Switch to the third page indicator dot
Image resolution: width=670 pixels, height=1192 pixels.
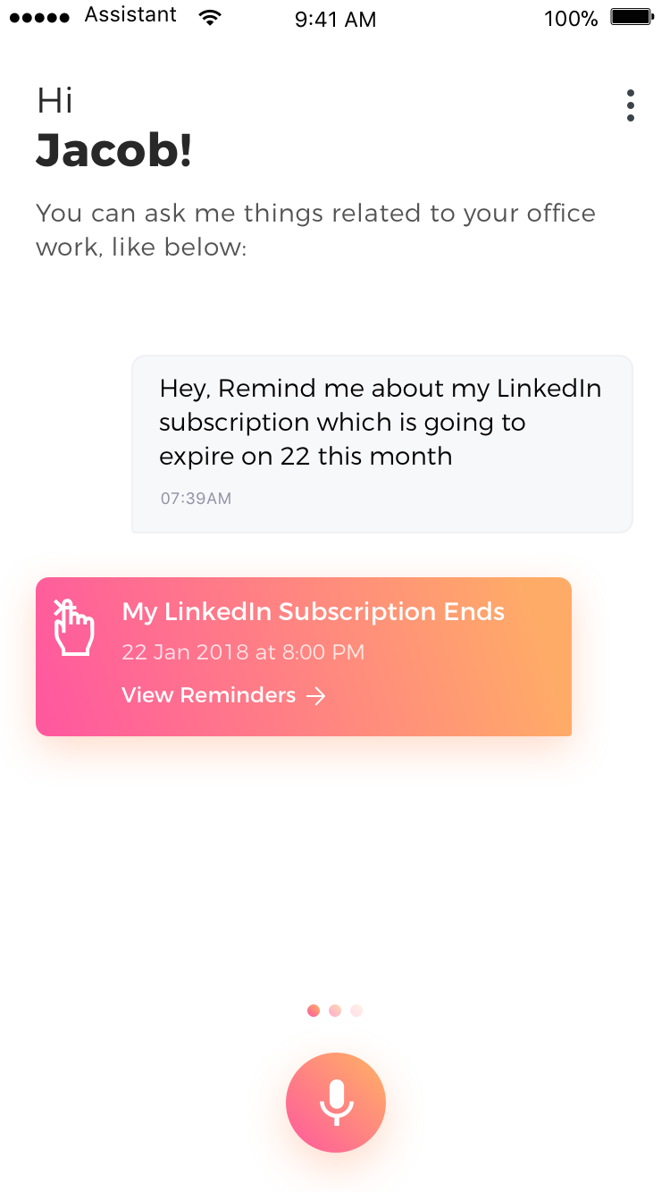tap(356, 1011)
